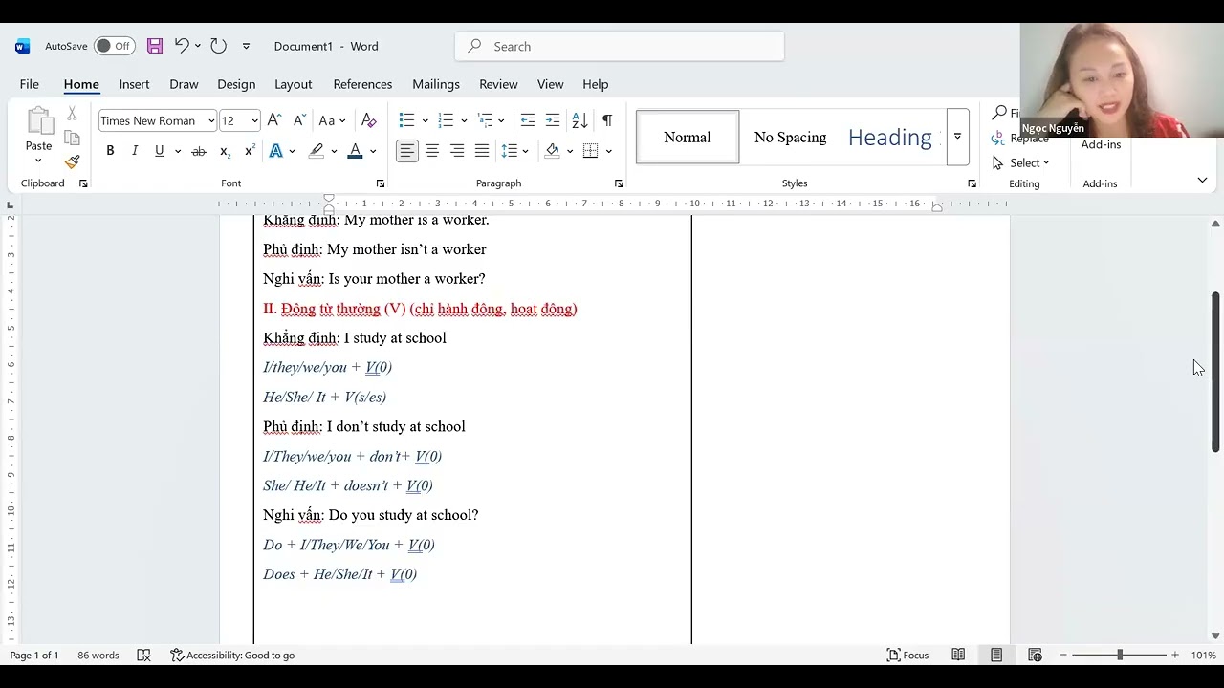1224x688 pixels.
Task: Switch to Read Mode view icon
Action: [x=958, y=655]
